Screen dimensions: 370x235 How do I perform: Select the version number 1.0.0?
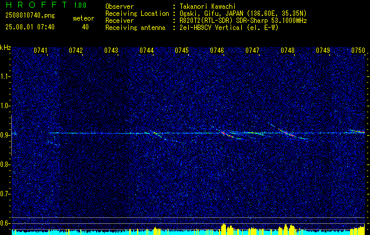coord(80,5)
